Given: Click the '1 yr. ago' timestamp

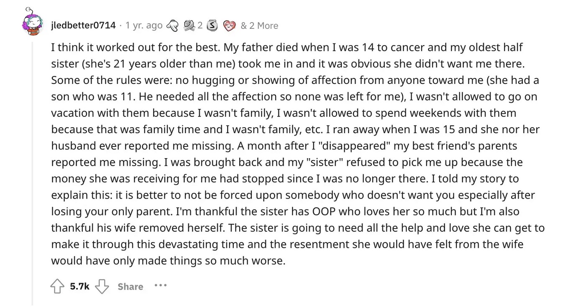Looking at the screenshot, I should click(x=143, y=25).
